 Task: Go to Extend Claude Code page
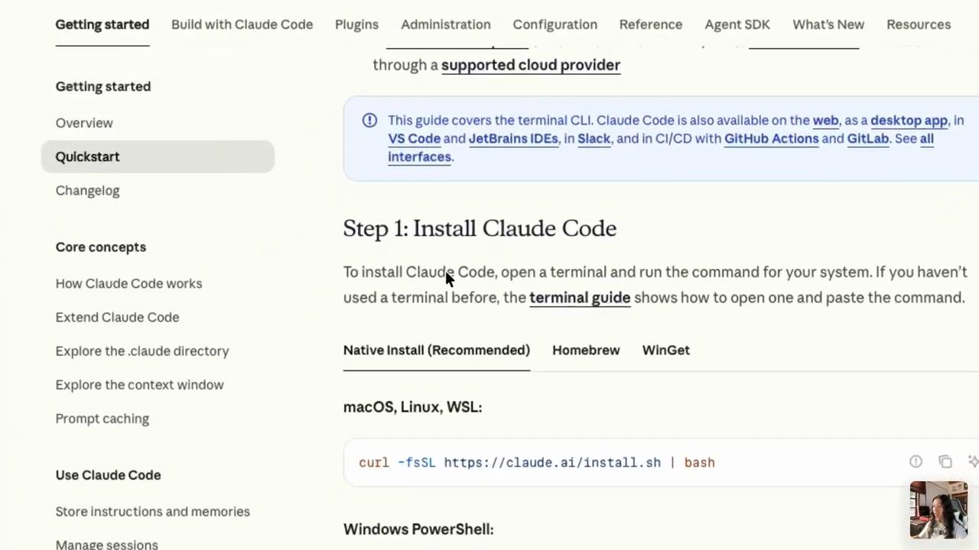117,317
